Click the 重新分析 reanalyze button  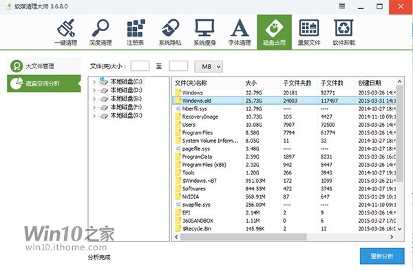coord(382,256)
